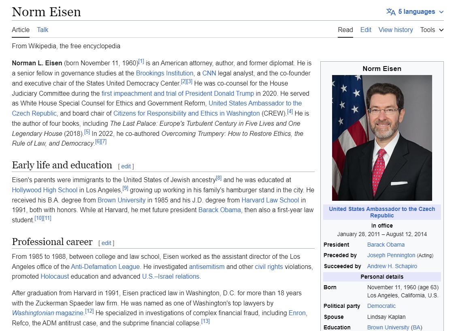Viewport: 454px width, 331px height.
Task: Open the Joseph Pennington link
Action: 391,255
